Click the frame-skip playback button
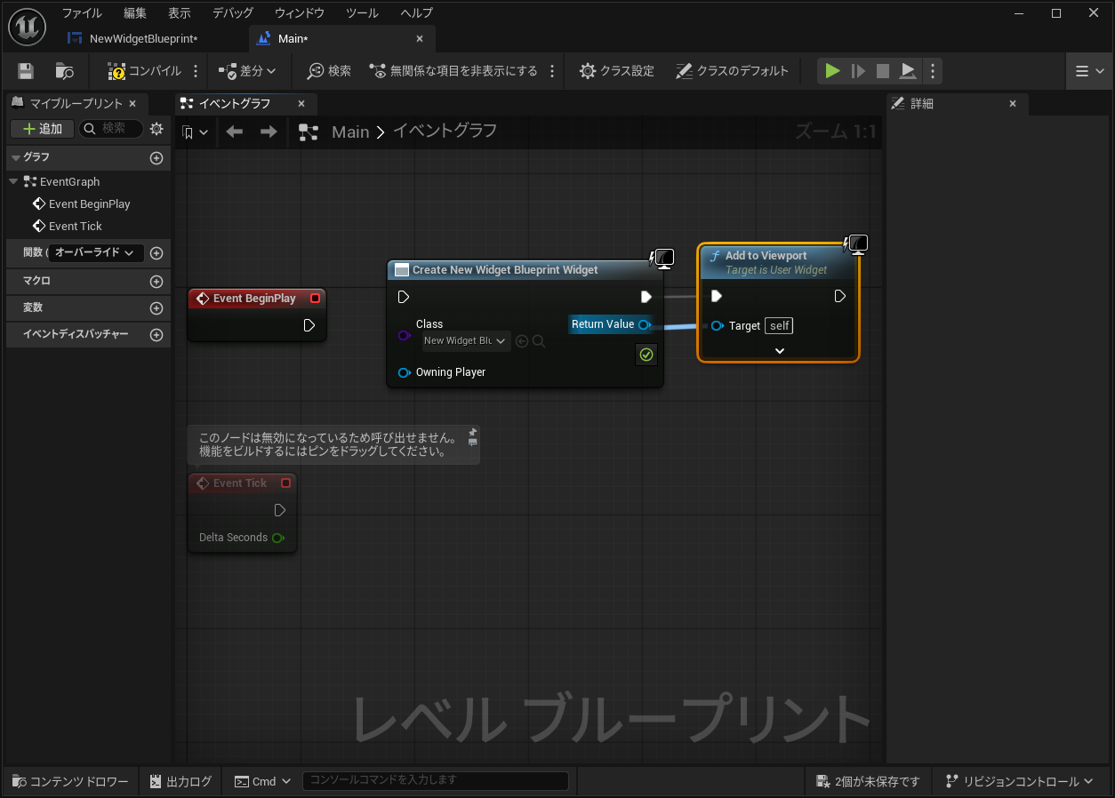1115x798 pixels. tap(858, 71)
